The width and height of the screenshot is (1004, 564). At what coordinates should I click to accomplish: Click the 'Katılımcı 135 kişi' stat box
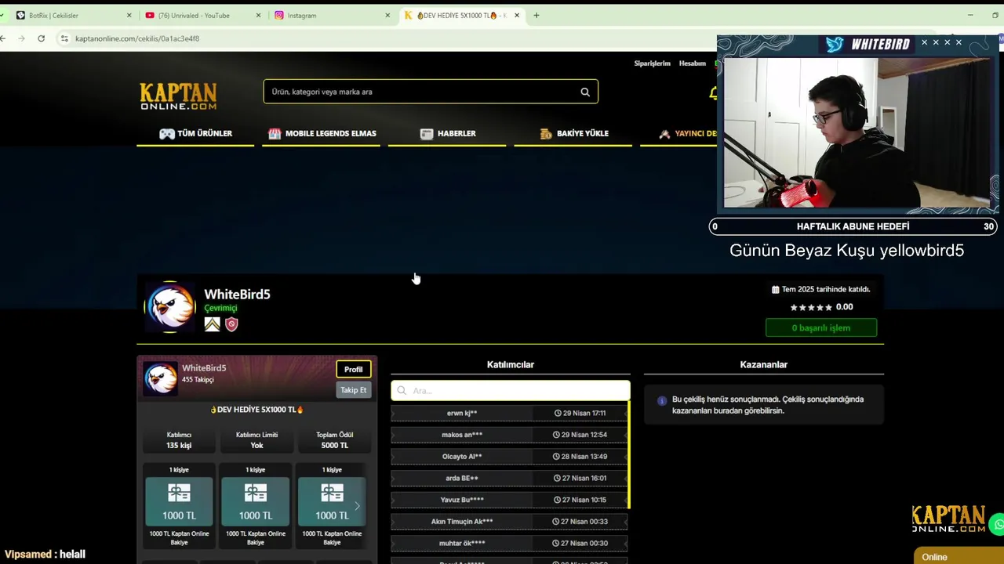click(x=179, y=440)
